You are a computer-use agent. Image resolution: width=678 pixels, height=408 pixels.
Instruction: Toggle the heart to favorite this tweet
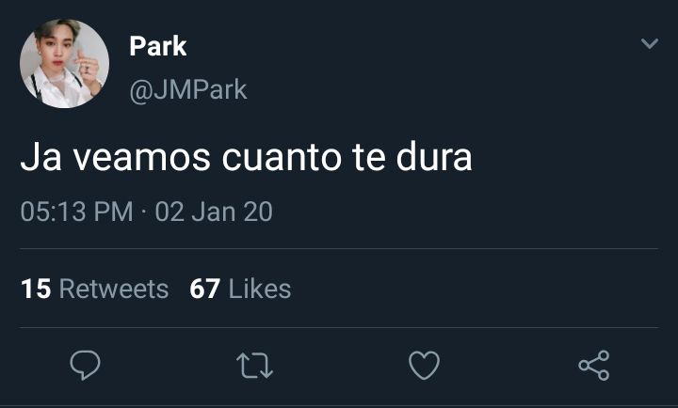click(x=424, y=366)
